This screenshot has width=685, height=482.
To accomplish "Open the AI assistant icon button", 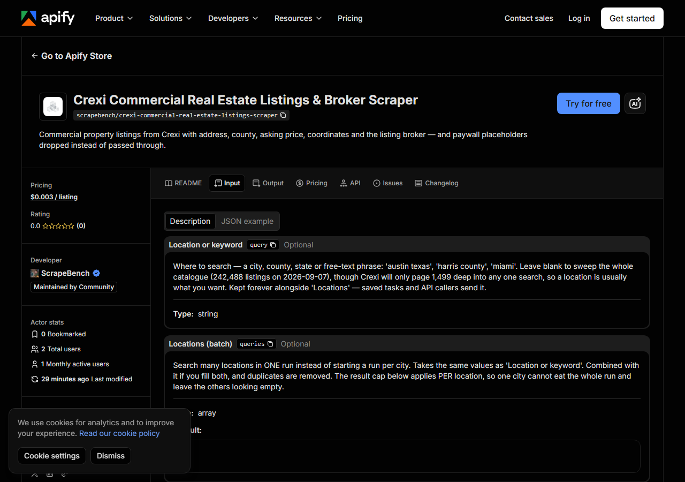I will 635,103.
